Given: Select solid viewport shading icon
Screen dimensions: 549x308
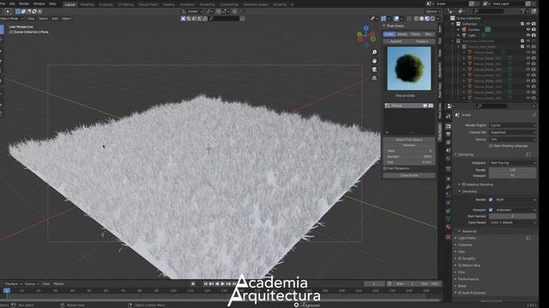Looking at the screenshot, I should [x=422, y=19].
